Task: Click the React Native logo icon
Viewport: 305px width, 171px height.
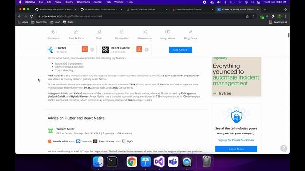Action: pos(105,50)
